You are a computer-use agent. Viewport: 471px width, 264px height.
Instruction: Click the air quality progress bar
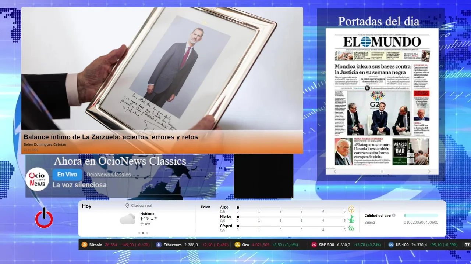click(421, 216)
